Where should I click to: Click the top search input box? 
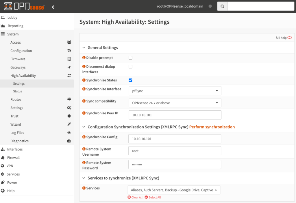261,6
